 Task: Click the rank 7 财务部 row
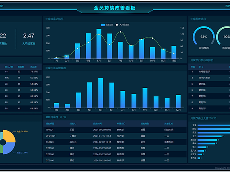[209, 96]
